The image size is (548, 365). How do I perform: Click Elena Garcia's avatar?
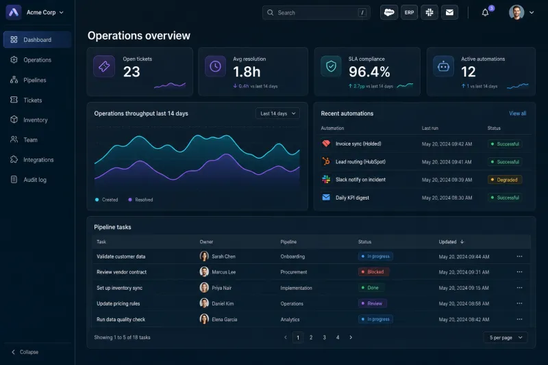point(204,319)
